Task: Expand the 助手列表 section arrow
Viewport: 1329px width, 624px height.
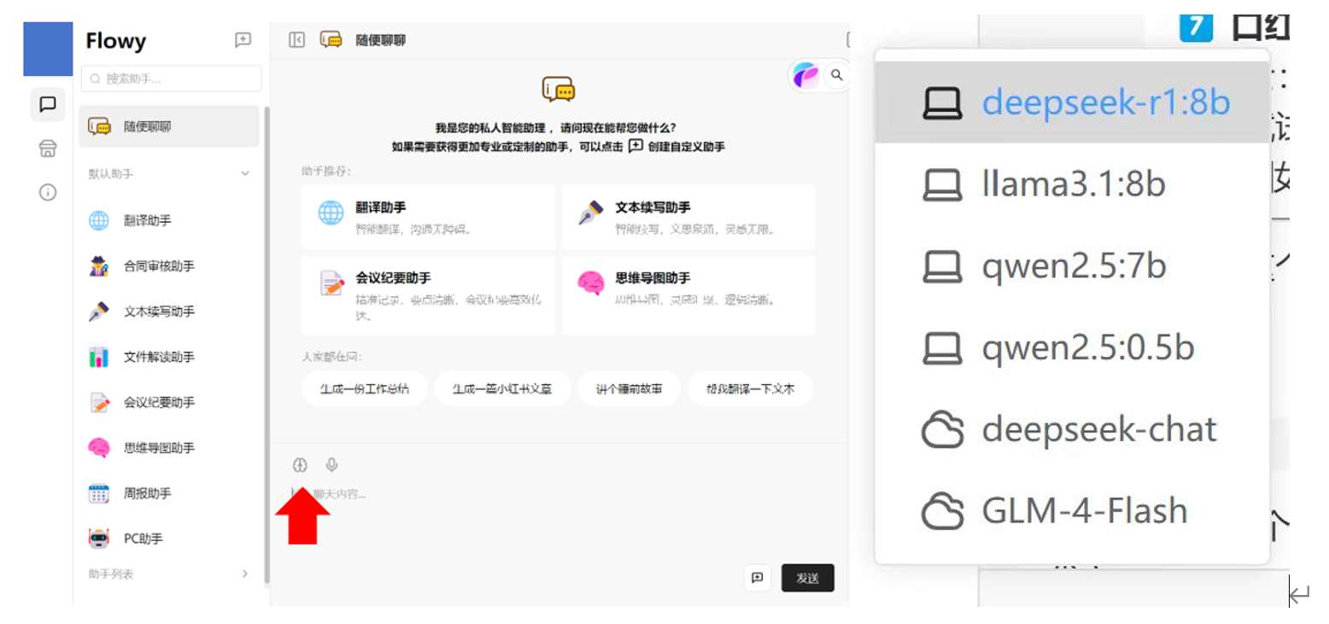Action: (245, 574)
